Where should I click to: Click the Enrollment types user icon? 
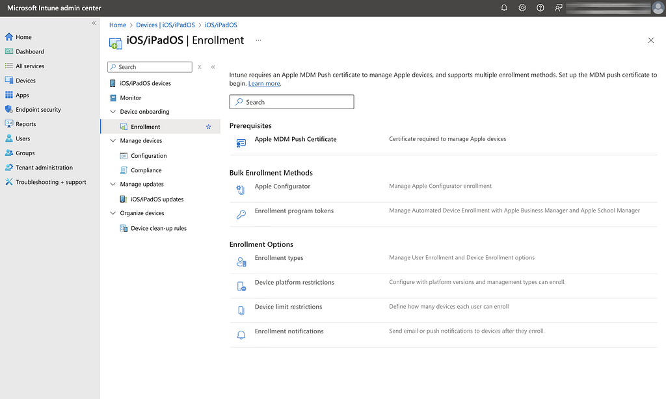click(241, 262)
